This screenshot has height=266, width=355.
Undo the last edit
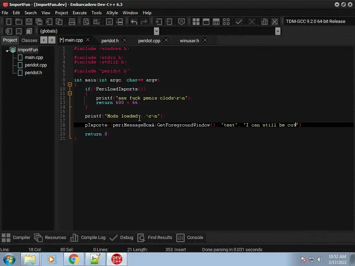(x=134, y=22)
